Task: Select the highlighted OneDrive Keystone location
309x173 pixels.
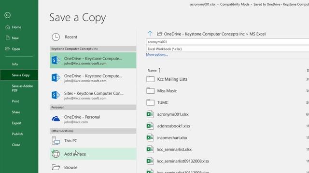Action: click(x=93, y=61)
